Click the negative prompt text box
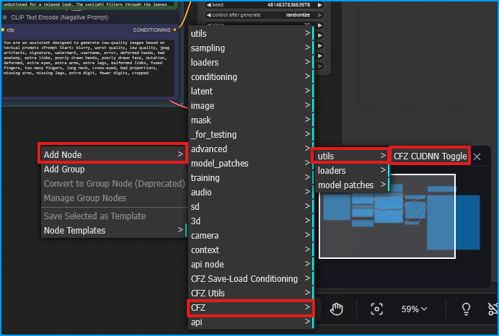The image size is (499, 336). [x=89, y=68]
